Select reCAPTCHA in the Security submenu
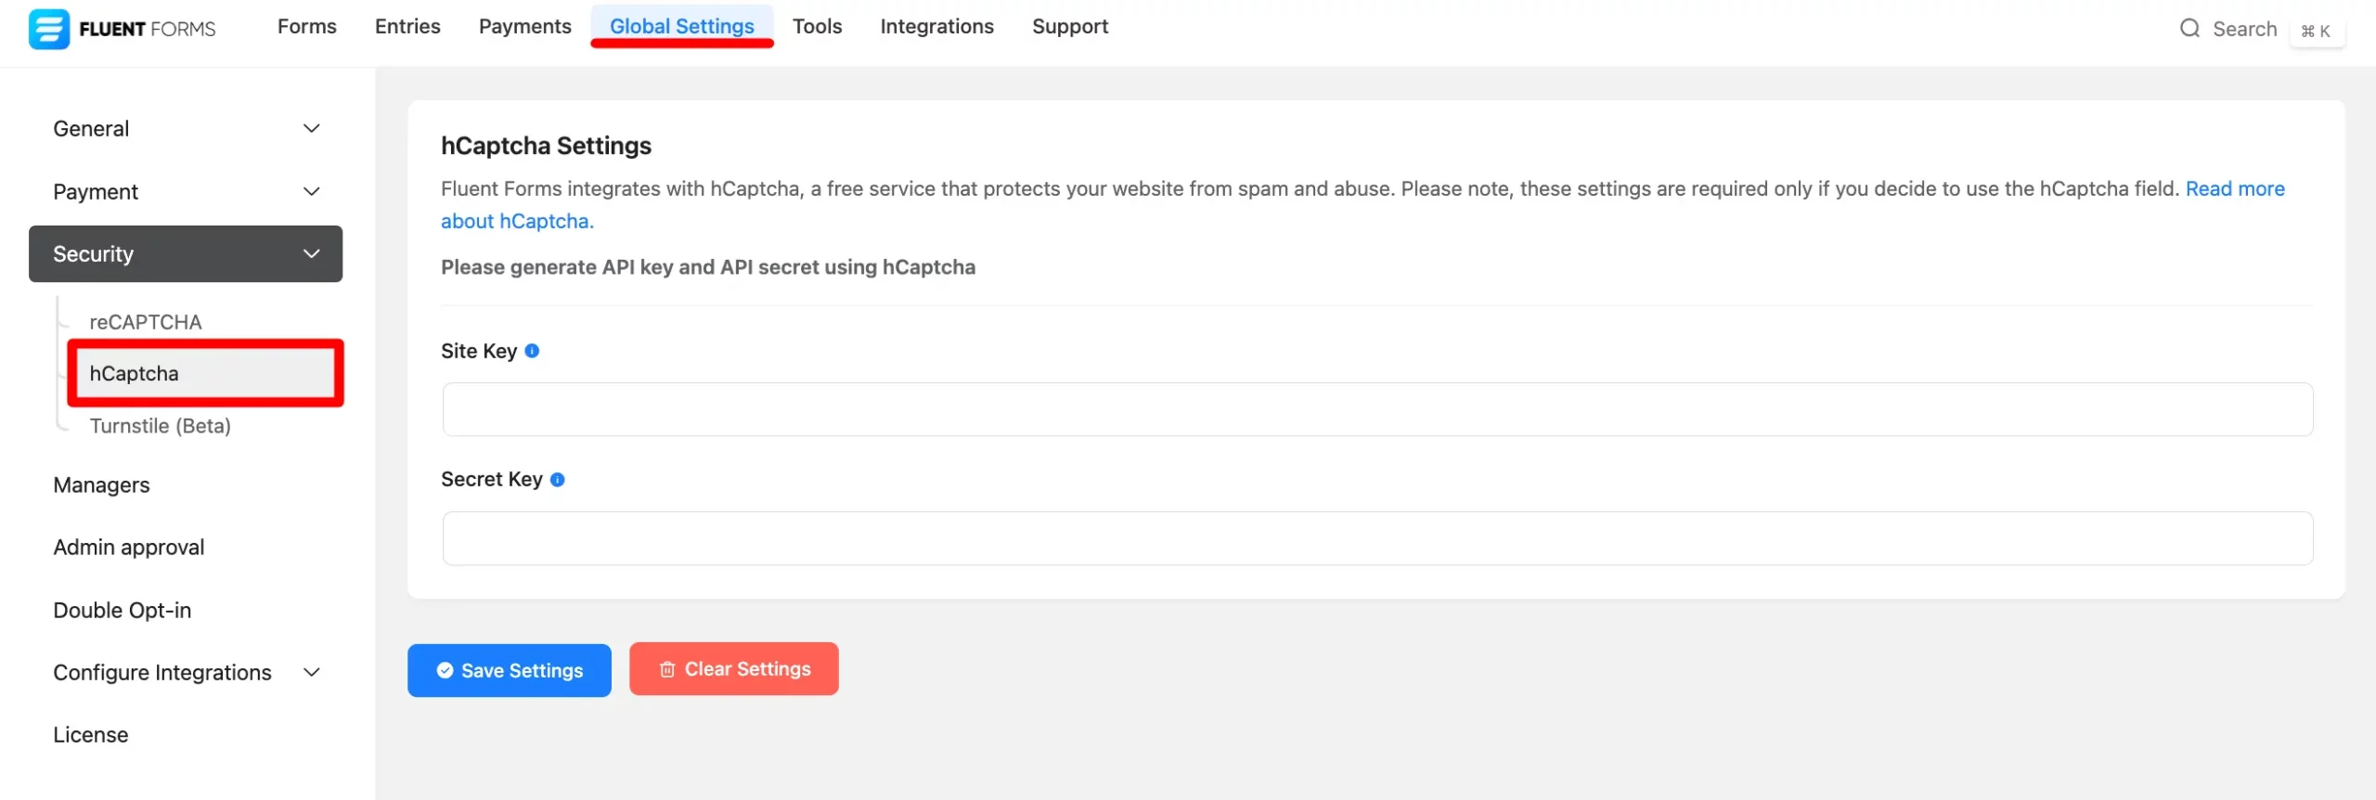 pyautogui.click(x=146, y=322)
